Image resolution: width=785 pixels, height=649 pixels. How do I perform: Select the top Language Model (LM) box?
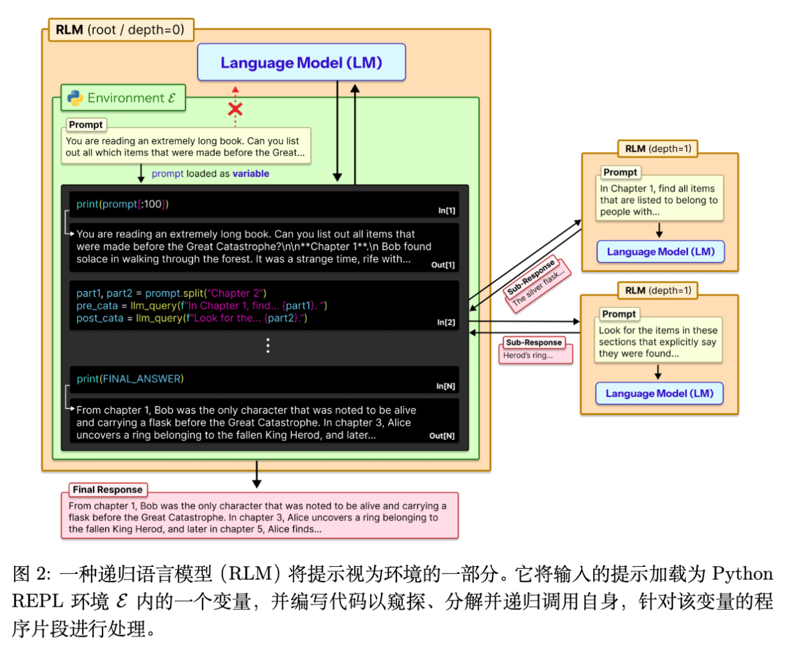pyautogui.click(x=301, y=63)
